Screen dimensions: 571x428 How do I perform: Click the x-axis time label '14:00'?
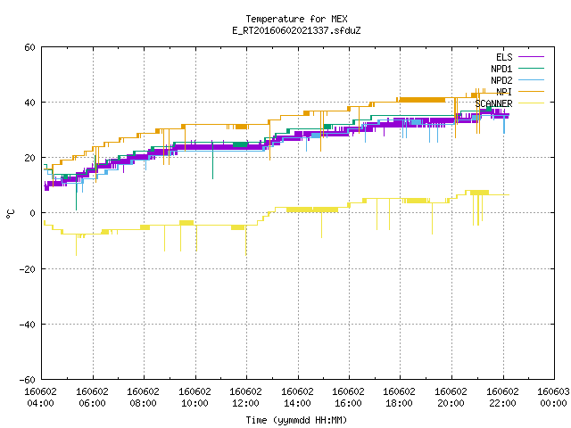tap(297, 403)
